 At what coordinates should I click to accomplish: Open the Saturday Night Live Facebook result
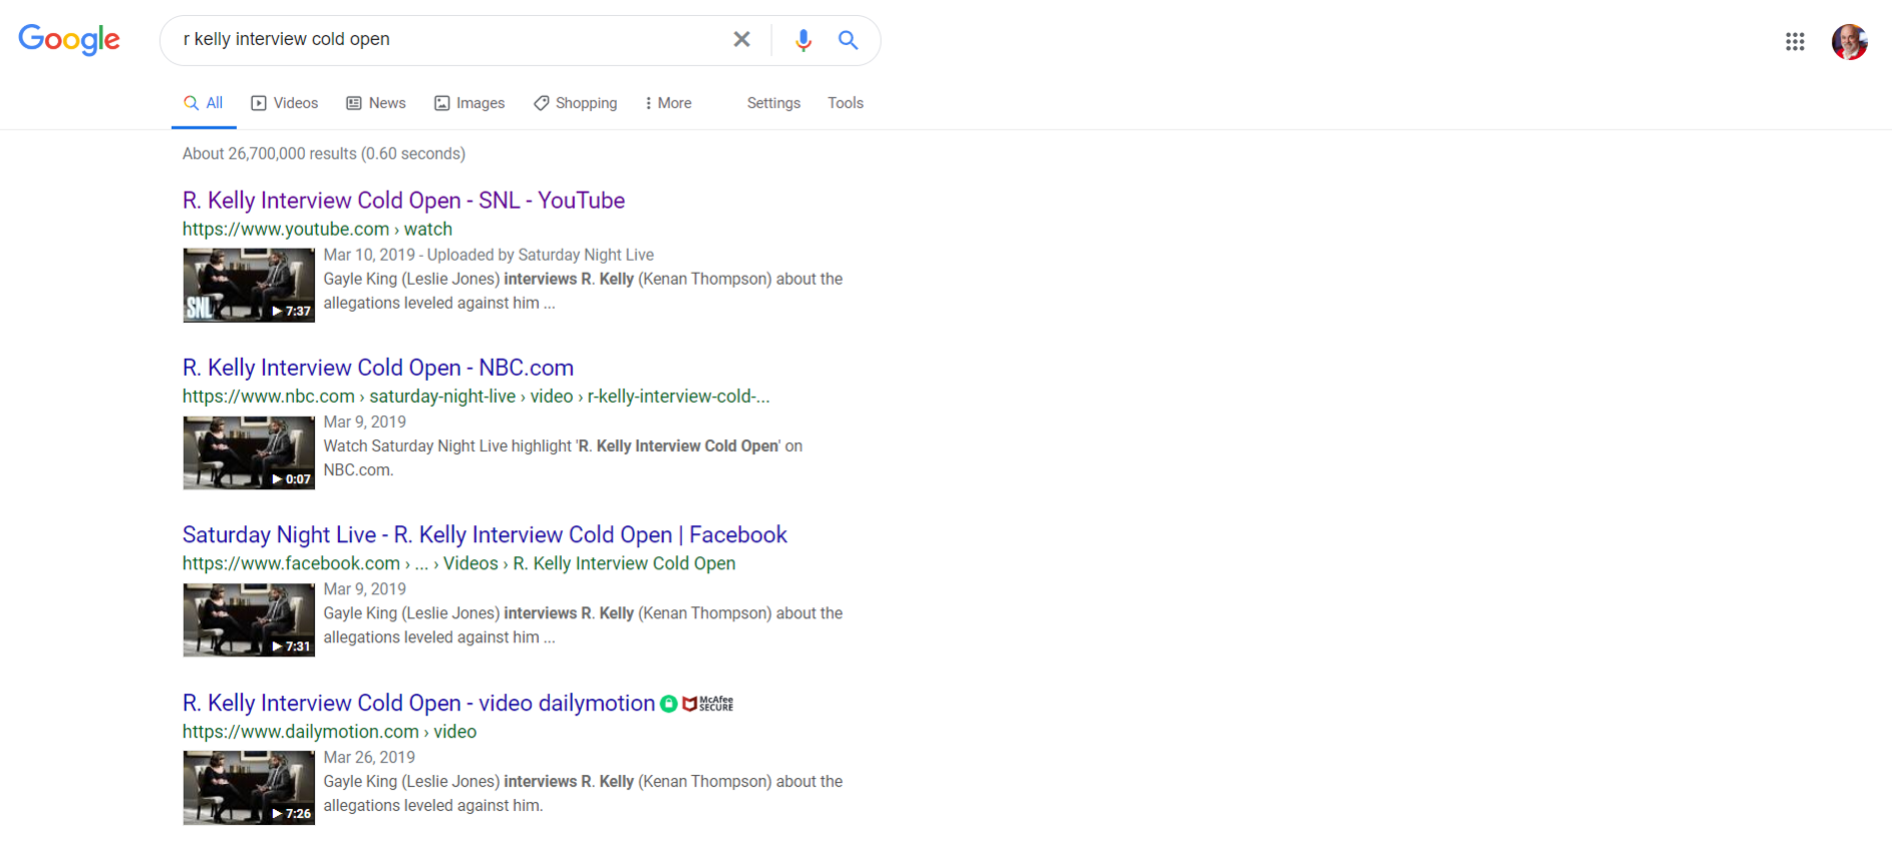[x=485, y=534]
